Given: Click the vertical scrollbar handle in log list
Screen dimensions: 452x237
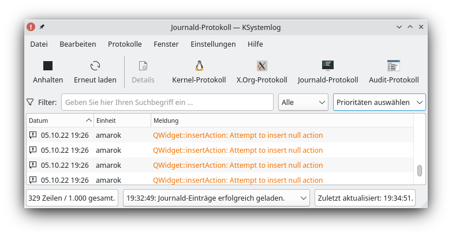Looking at the screenshot, I should coord(420,170).
